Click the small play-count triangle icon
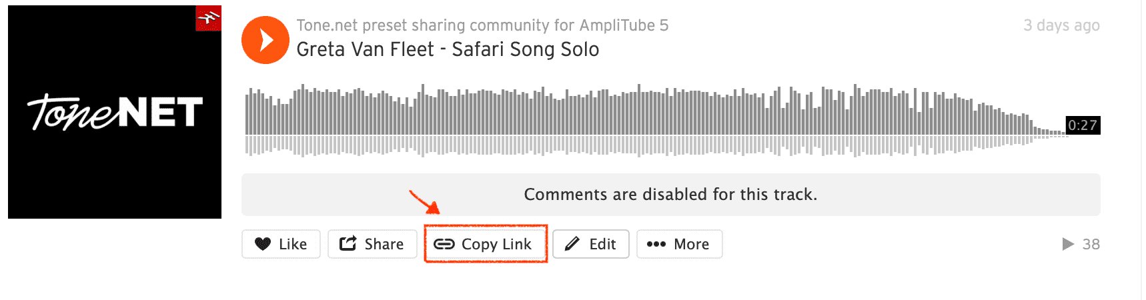The width and height of the screenshot is (1146, 300). (x=1068, y=244)
